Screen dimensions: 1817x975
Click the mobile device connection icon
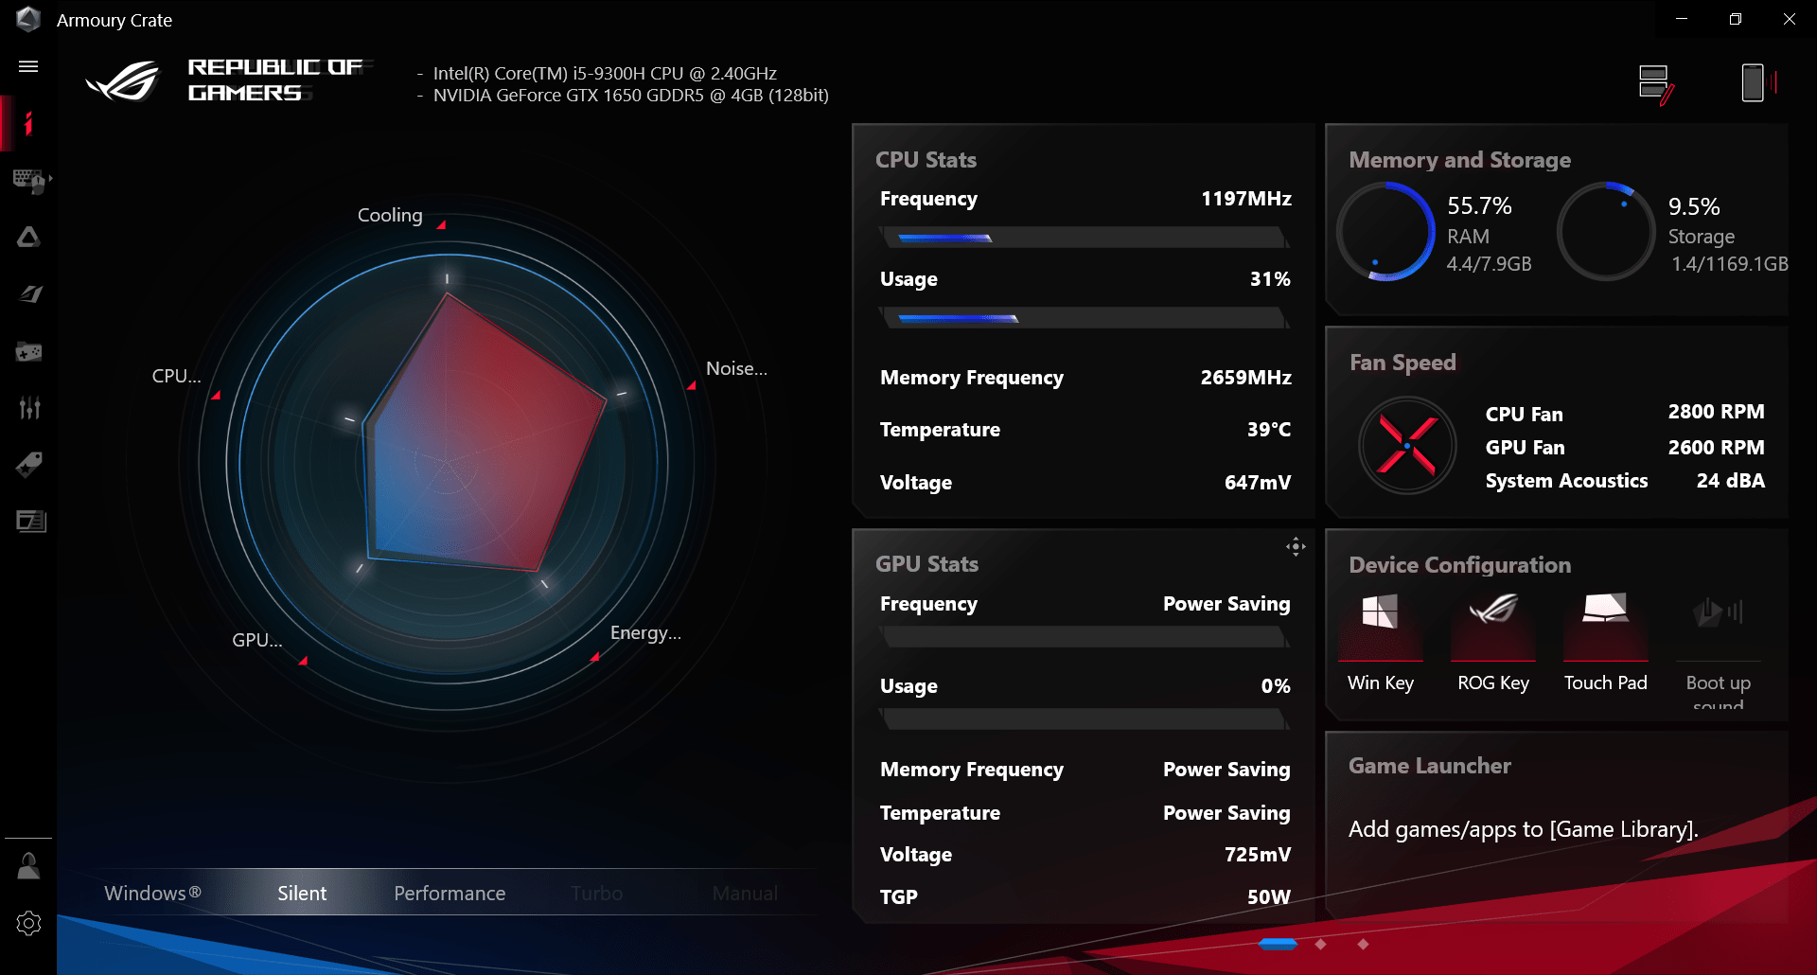point(1757,82)
